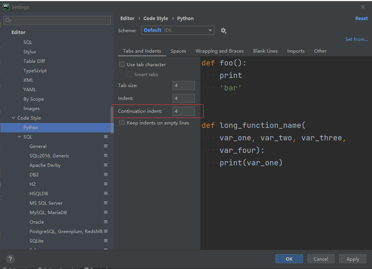The width and height of the screenshot is (372, 269).
Task: Select SQL:2016, Generic dialect
Action: [49, 155]
